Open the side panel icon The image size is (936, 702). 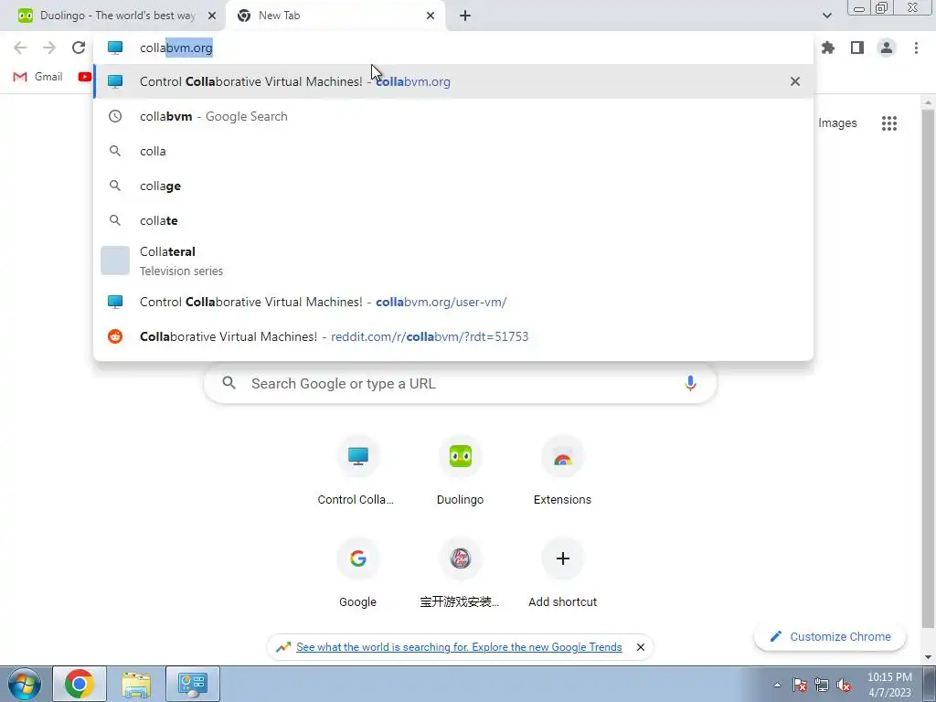(857, 48)
